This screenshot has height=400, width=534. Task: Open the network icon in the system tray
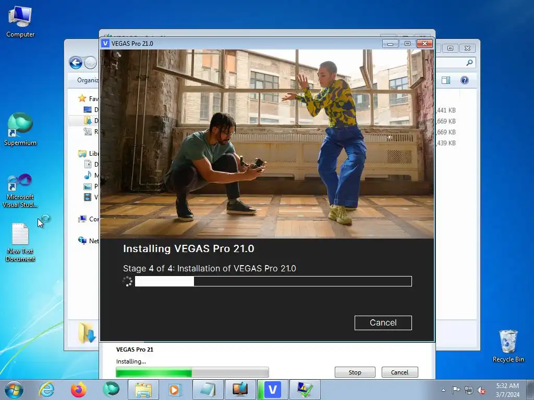[x=469, y=390]
